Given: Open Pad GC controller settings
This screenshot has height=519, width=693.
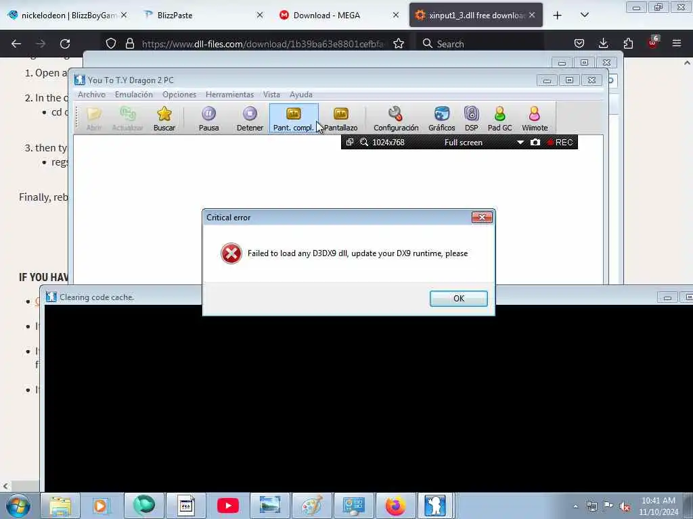Looking at the screenshot, I should pyautogui.click(x=500, y=119).
